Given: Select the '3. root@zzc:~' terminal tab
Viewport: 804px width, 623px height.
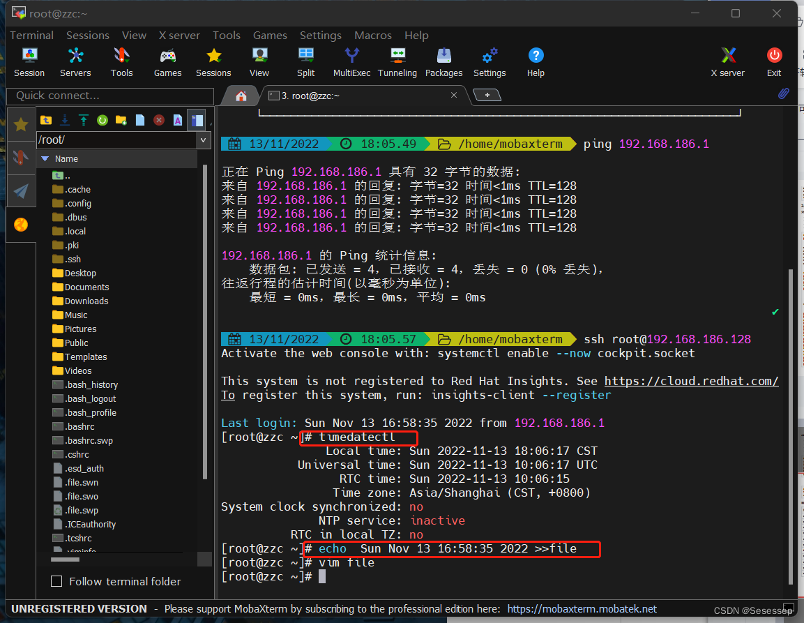Looking at the screenshot, I should 359,96.
